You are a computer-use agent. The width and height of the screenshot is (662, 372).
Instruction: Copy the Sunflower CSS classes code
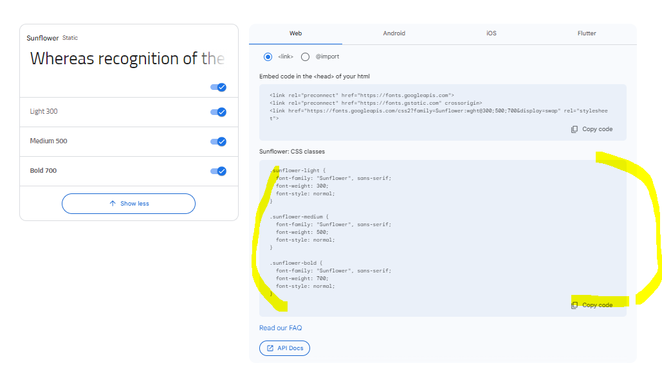pyautogui.click(x=591, y=305)
